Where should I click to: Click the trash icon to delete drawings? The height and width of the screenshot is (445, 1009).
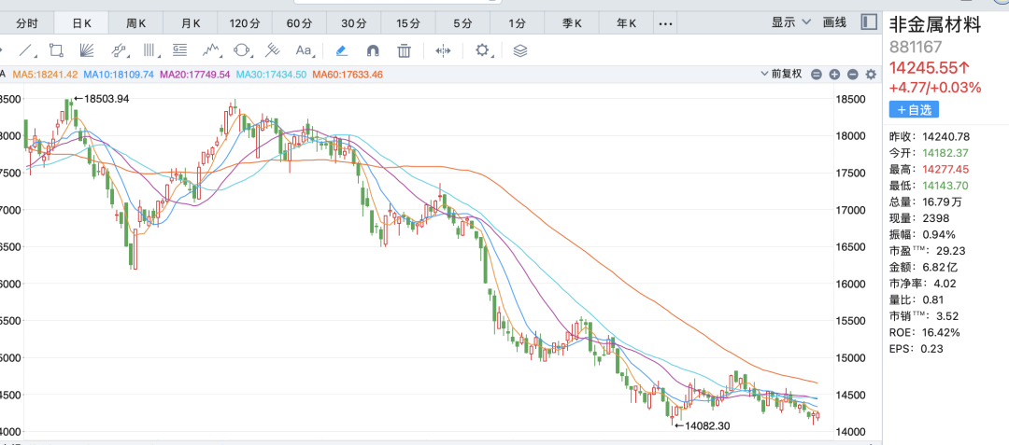click(x=404, y=50)
